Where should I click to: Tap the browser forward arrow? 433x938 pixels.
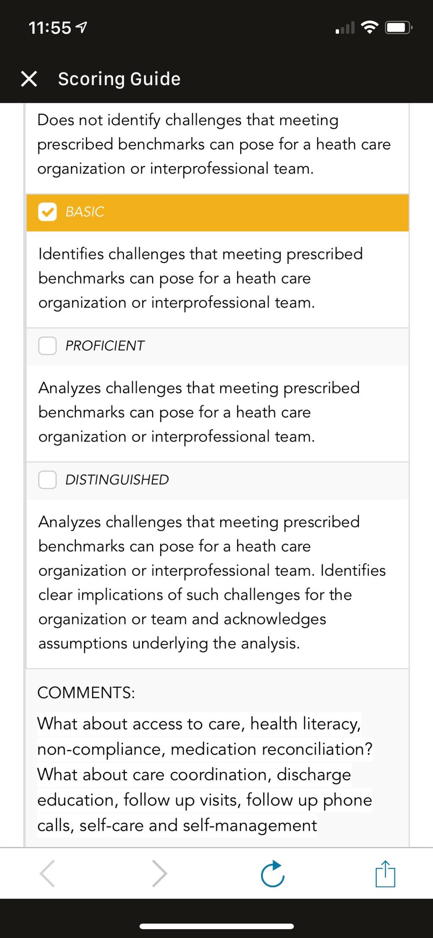click(x=159, y=873)
